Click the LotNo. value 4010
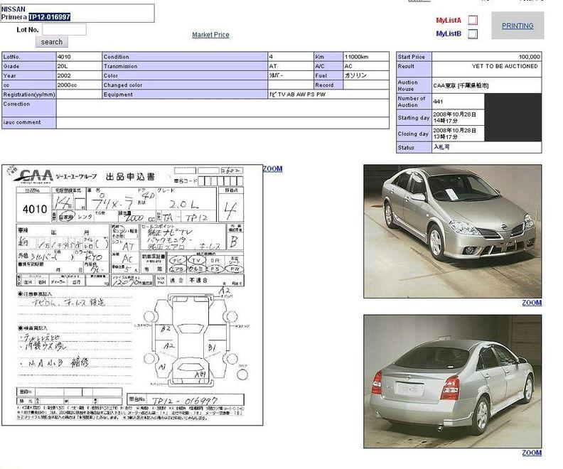Image resolution: width=563 pixels, height=469 pixels. point(64,57)
